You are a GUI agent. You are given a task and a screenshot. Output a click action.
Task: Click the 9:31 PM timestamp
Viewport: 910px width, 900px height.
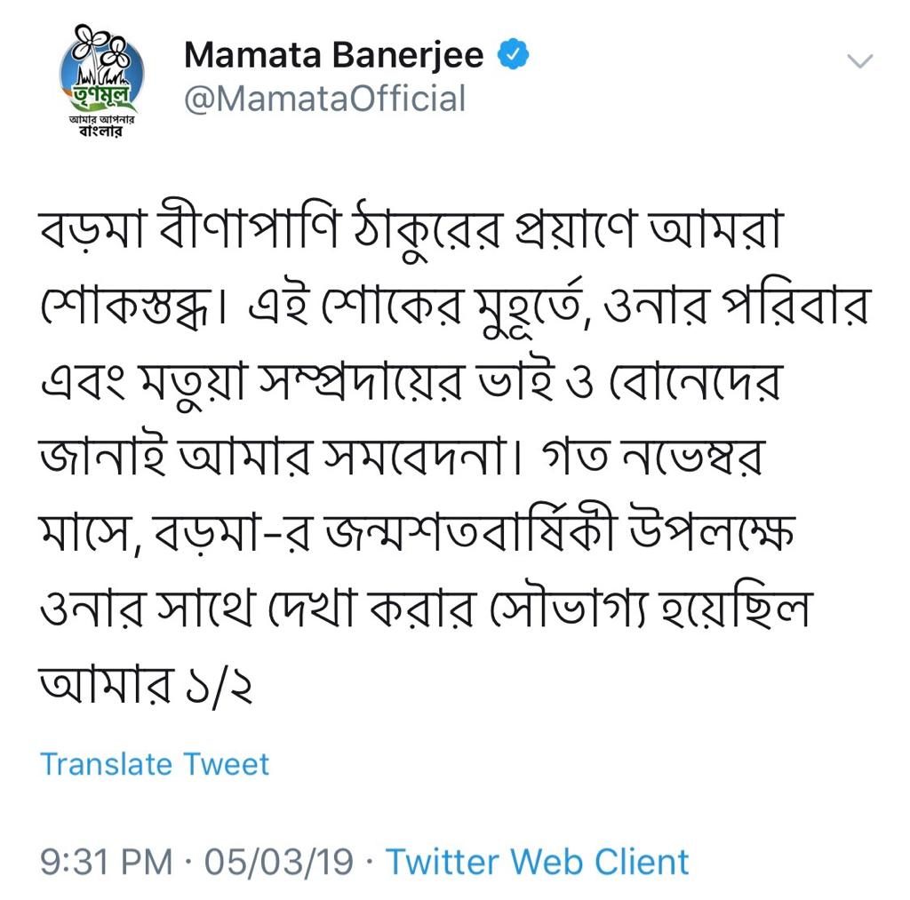[x=107, y=861]
